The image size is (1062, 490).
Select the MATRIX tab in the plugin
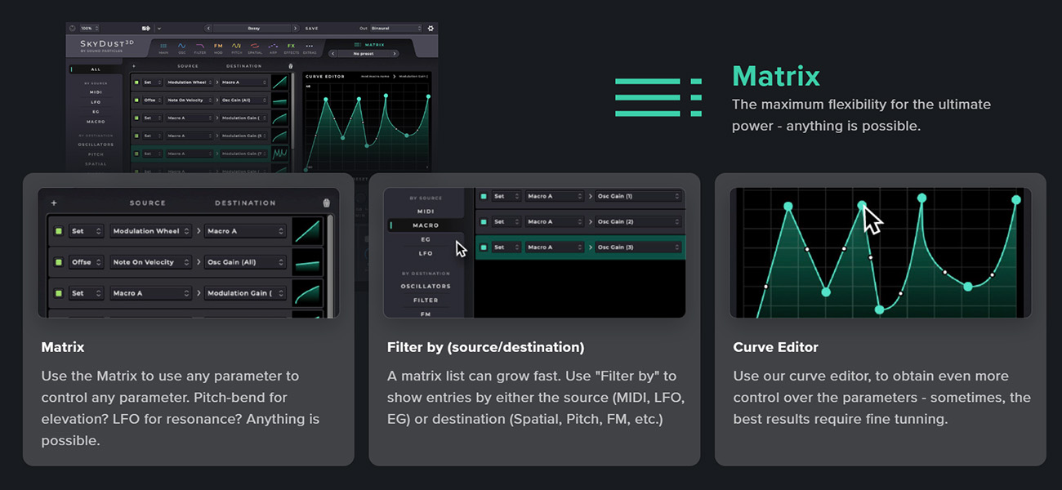(x=368, y=45)
